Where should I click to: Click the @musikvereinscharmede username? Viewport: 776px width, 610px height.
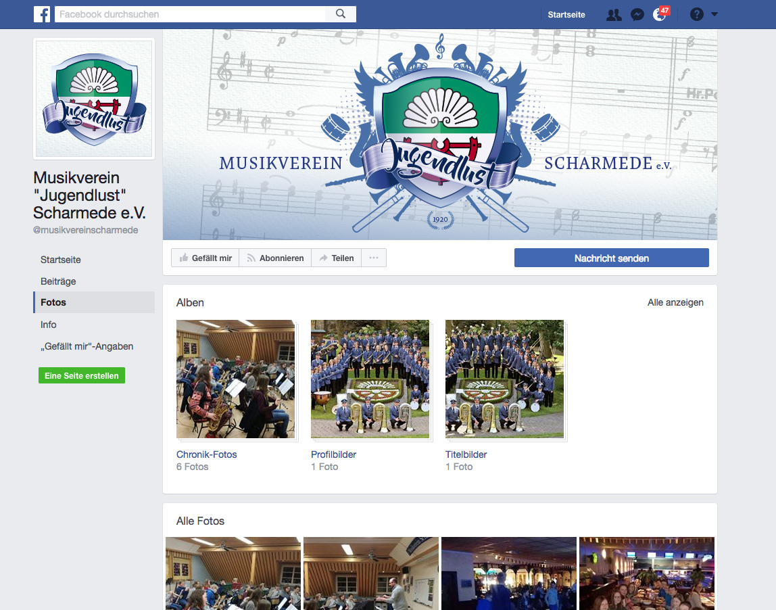point(86,230)
